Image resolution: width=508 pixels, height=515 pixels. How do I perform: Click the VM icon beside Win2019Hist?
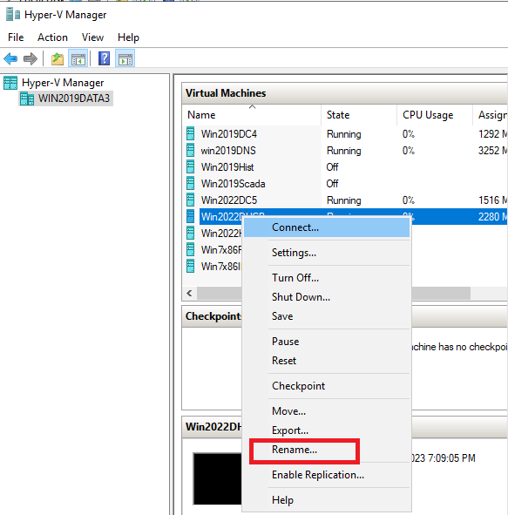[190, 166]
